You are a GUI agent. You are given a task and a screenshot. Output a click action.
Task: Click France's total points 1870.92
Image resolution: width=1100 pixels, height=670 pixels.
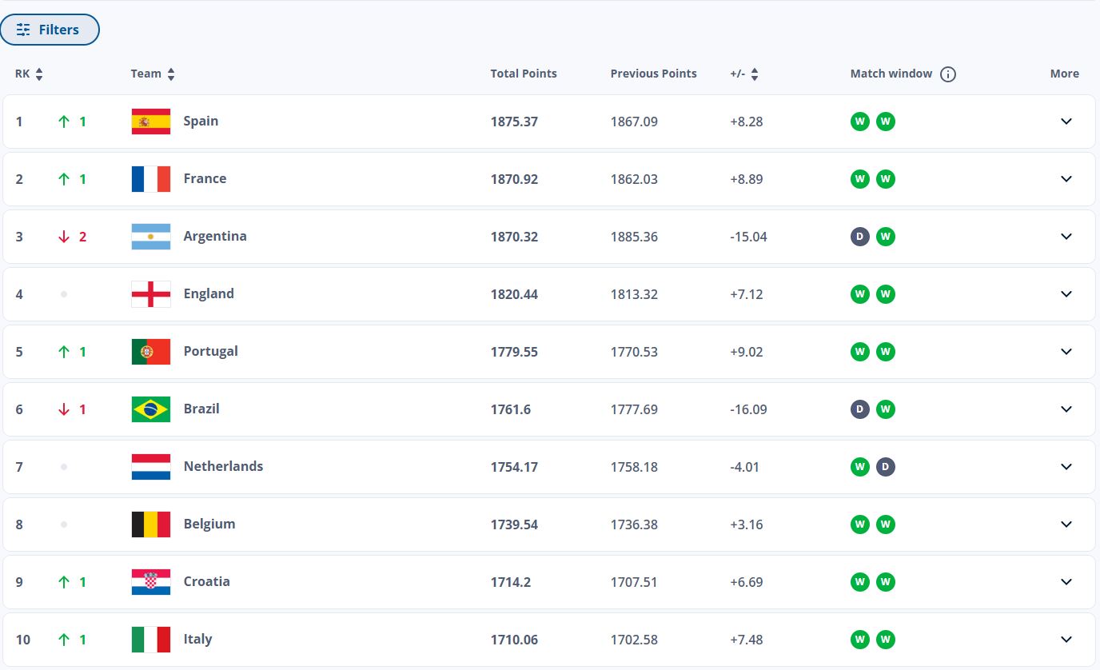(514, 179)
